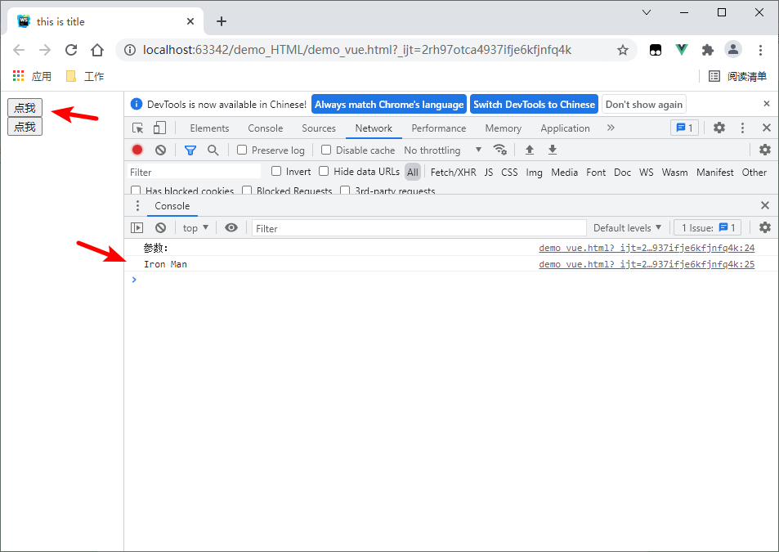Image resolution: width=779 pixels, height=552 pixels.
Task: Open the demo_vue.html:25 console source link
Action: pyautogui.click(x=645, y=263)
